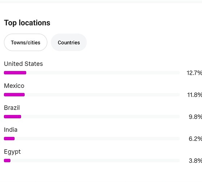Screen dimensions: 202x182
Task: Click the 6.2% value for India
Action: click(195, 139)
